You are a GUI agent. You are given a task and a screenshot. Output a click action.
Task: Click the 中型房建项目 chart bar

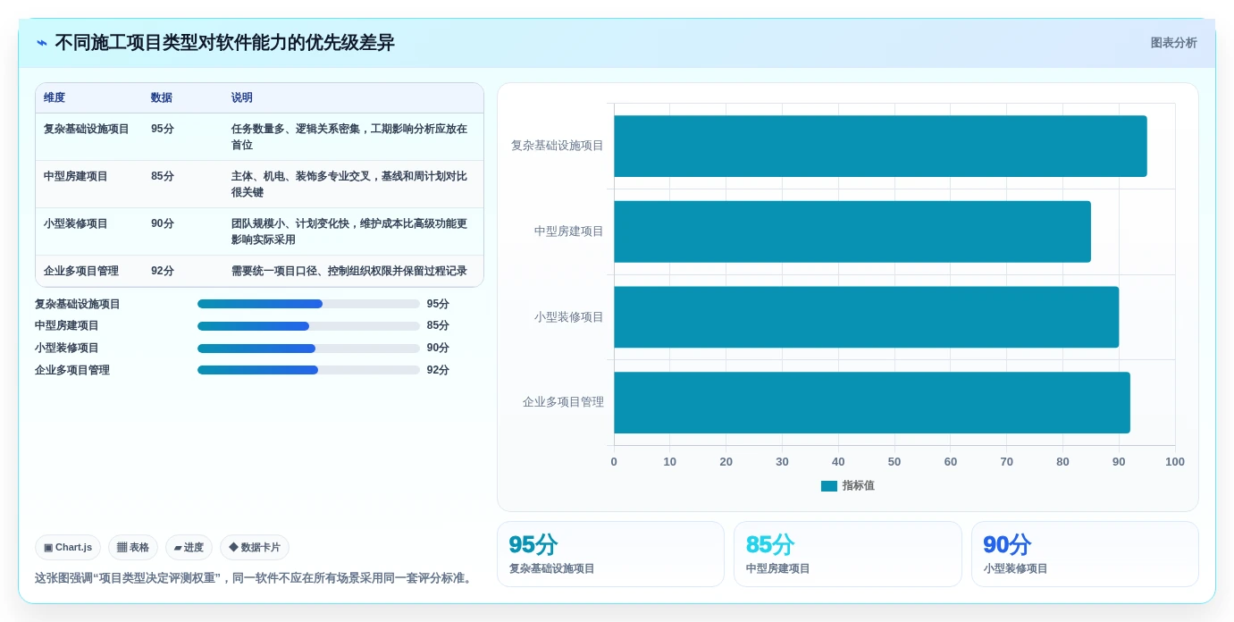pos(852,231)
